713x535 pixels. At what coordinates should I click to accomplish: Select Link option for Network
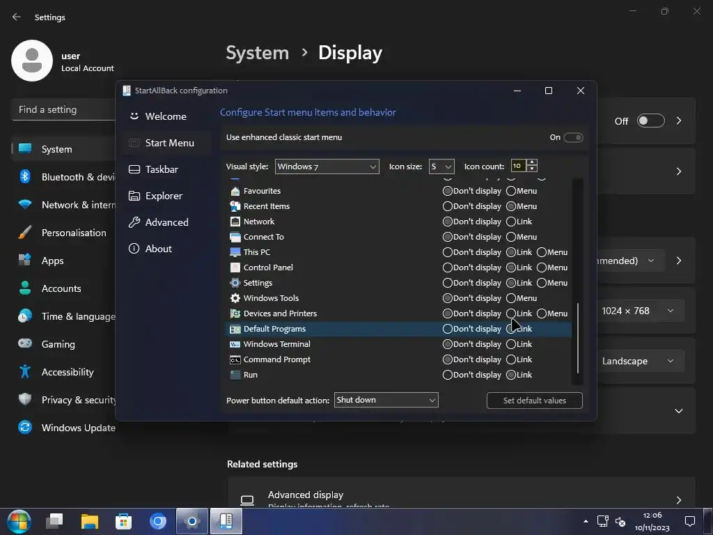(511, 222)
